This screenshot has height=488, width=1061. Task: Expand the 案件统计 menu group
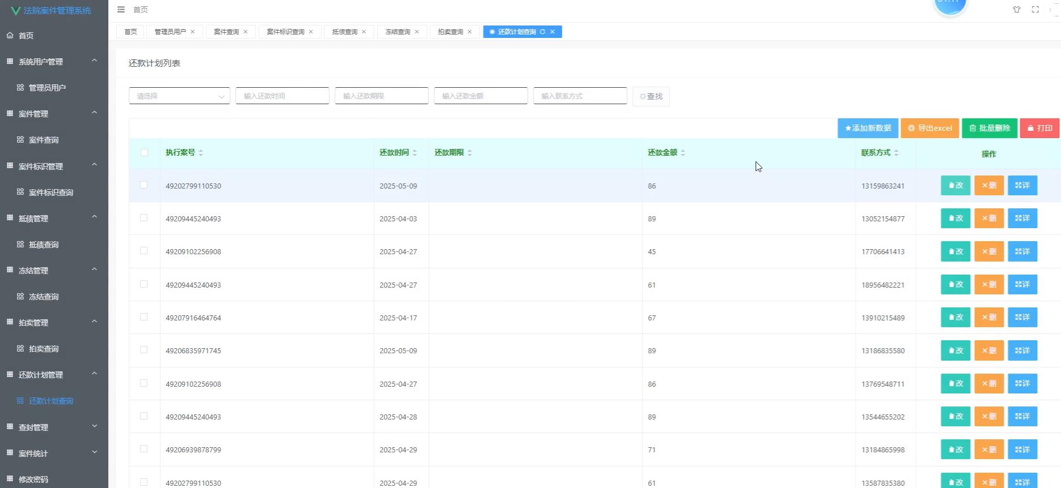[x=54, y=453]
